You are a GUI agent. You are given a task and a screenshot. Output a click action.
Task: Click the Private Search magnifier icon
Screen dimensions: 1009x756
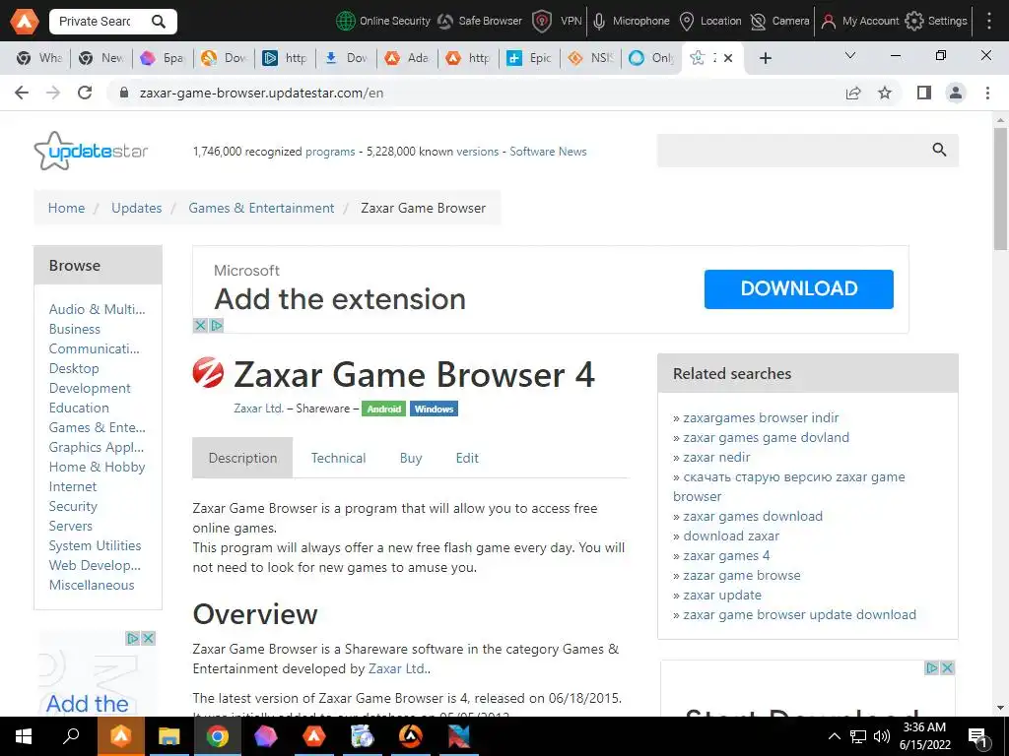(159, 22)
